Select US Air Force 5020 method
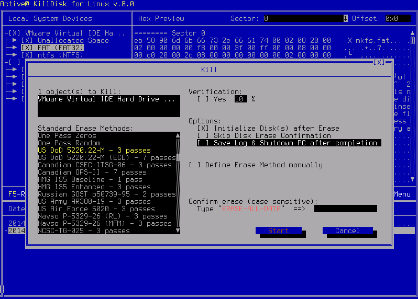Viewport: 418px width, 299px height. (107, 209)
